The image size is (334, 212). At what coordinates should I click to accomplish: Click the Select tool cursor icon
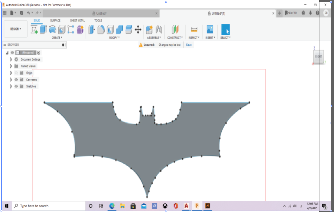pos(226,29)
